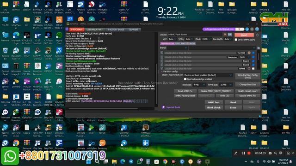Viewport: 296px width, 166px height.
Task: Click Write Partition Config button
Action: (x=247, y=76)
